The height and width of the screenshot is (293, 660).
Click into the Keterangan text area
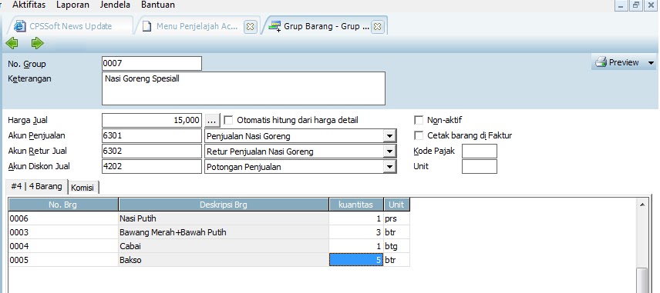244,88
